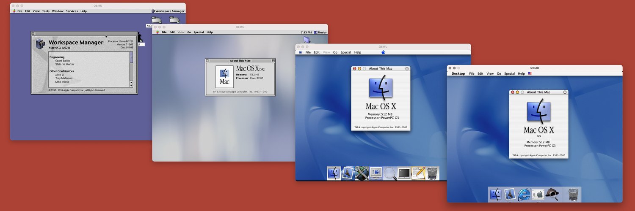
Task: Click the DP4 label under Mac OS X
Action: pyautogui.click(x=539, y=136)
